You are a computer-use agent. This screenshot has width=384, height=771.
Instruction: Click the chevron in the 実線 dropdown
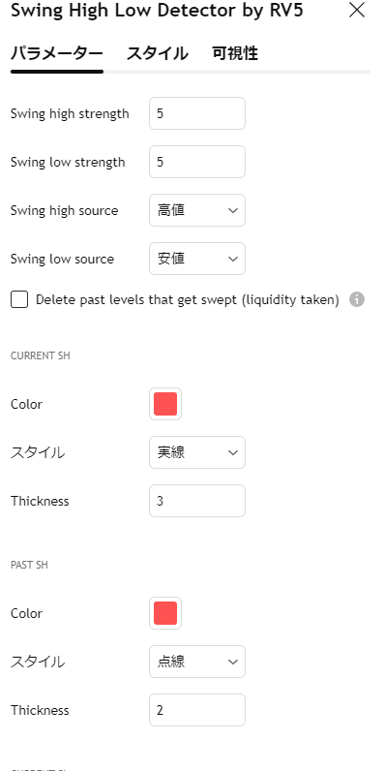[233, 453]
